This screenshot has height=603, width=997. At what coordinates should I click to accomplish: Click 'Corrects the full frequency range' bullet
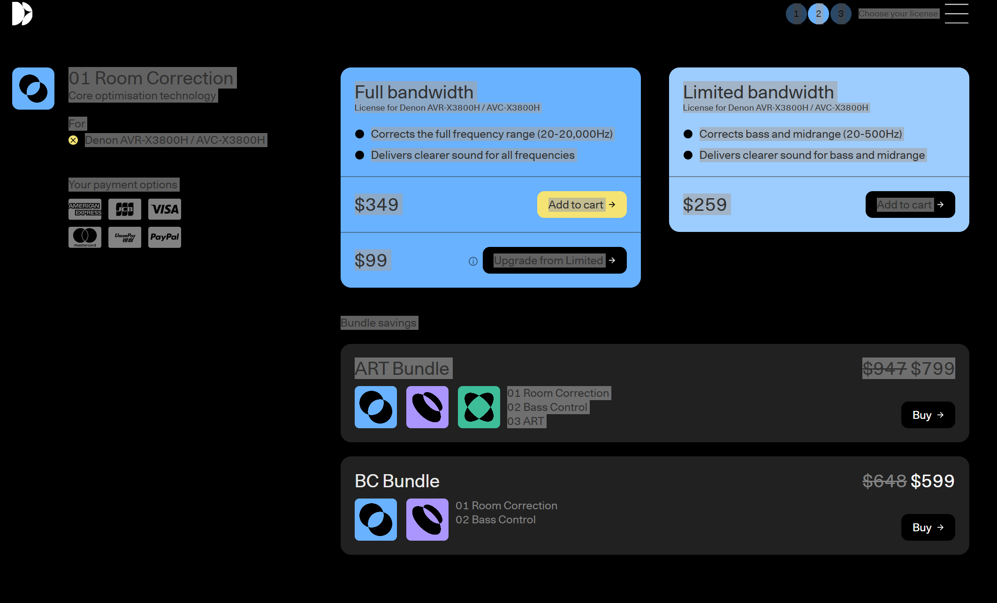tap(492, 134)
